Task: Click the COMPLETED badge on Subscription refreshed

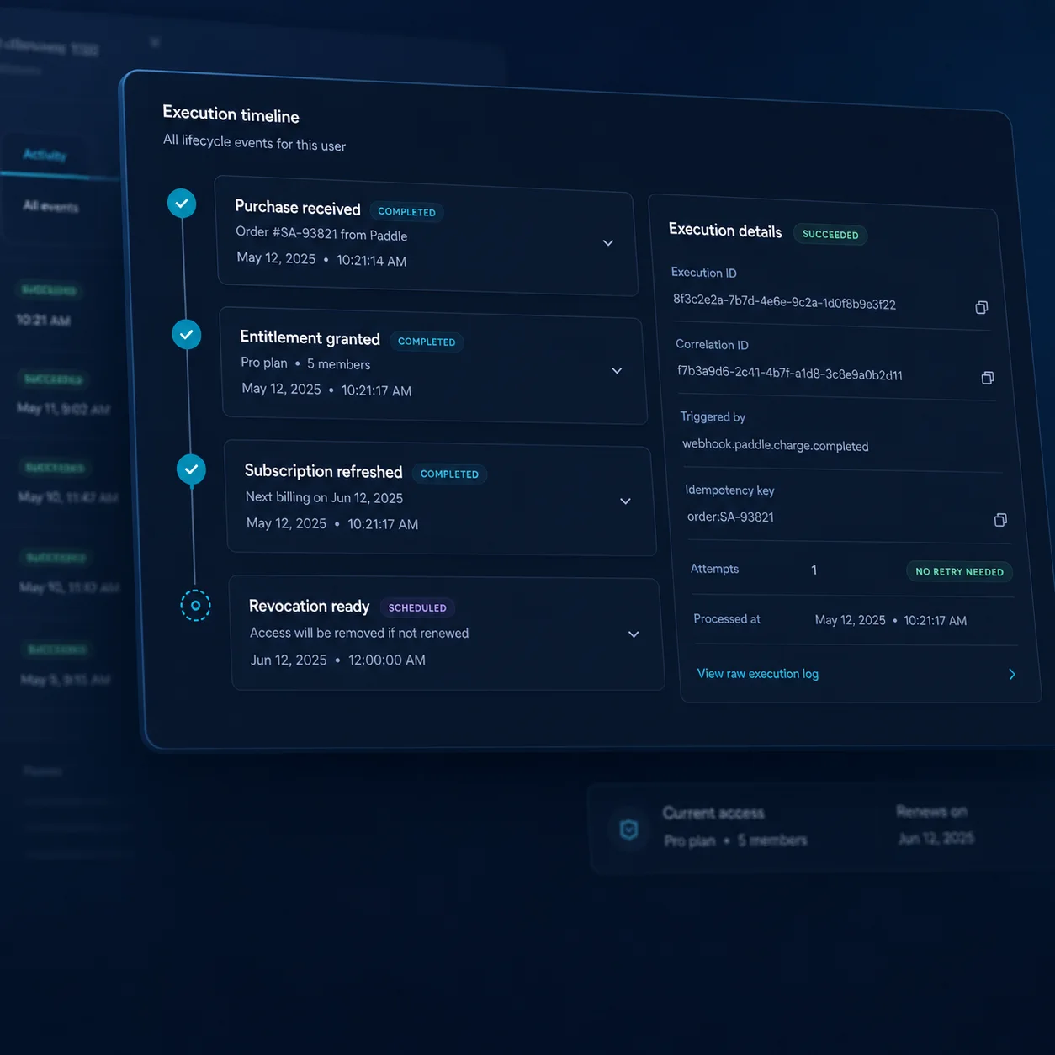Action: click(x=449, y=474)
